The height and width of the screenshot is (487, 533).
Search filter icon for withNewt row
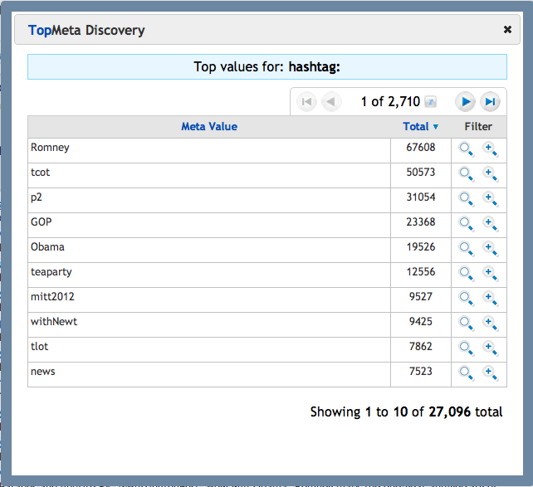[467, 324]
